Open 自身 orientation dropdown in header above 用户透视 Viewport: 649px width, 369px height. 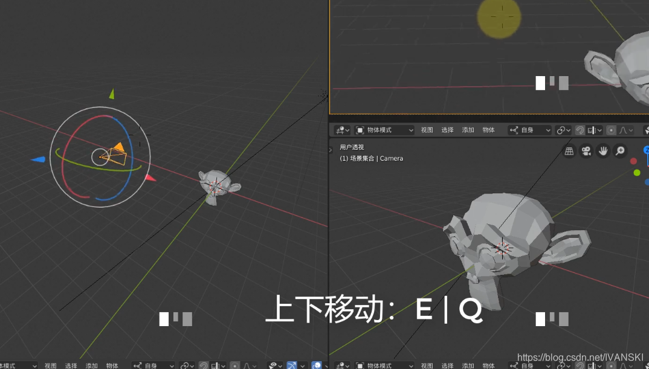[x=530, y=130]
